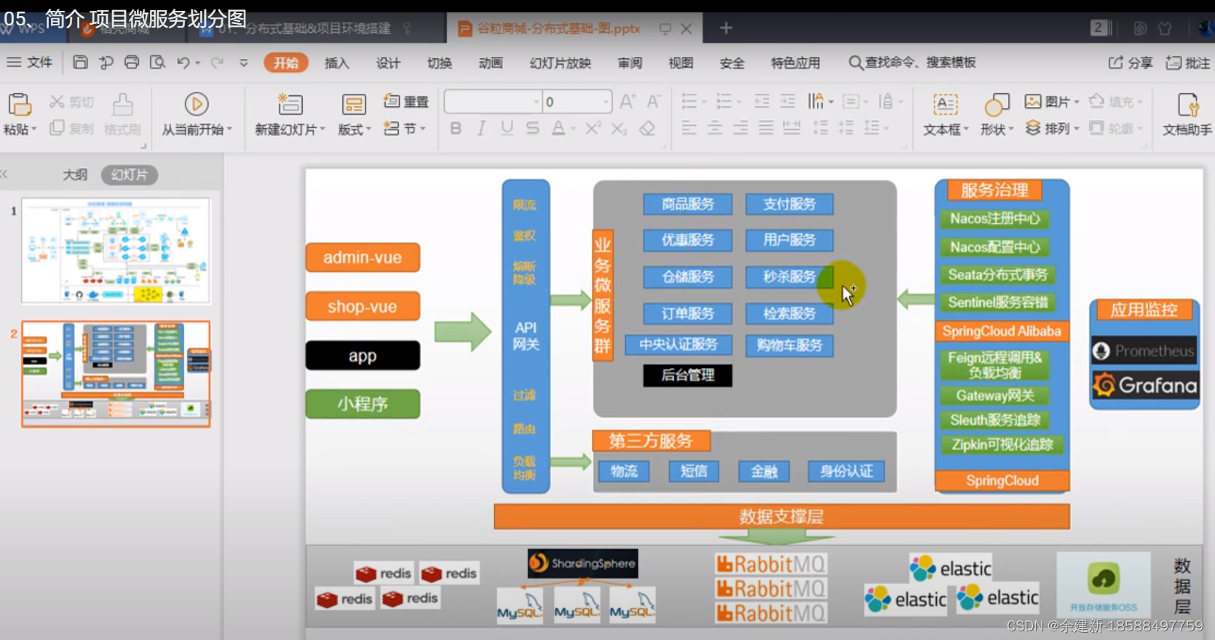Open the bullet list dropdown arrow
This screenshot has height=640, width=1215.
pos(705,102)
